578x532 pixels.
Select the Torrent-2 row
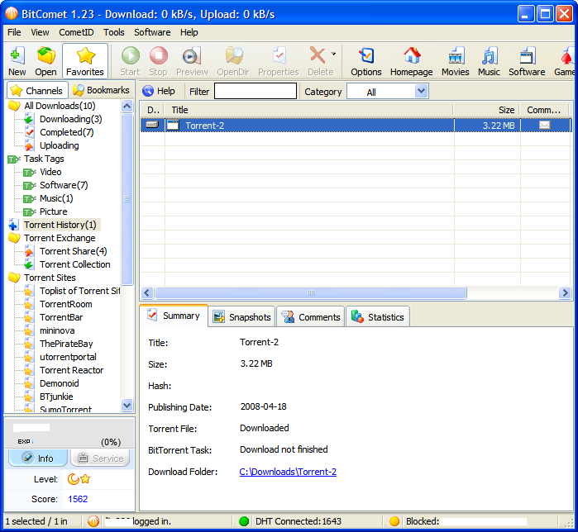click(x=356, y=126)
